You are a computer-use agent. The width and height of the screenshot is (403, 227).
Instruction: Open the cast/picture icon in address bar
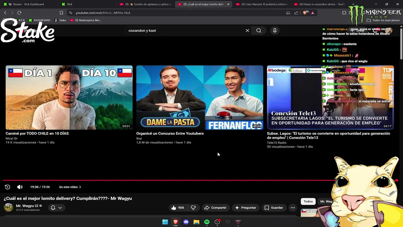[288, 13]
